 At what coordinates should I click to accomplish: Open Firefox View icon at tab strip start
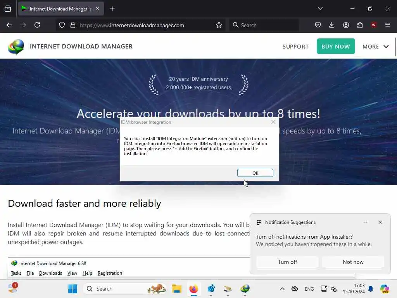pos(8,9)
